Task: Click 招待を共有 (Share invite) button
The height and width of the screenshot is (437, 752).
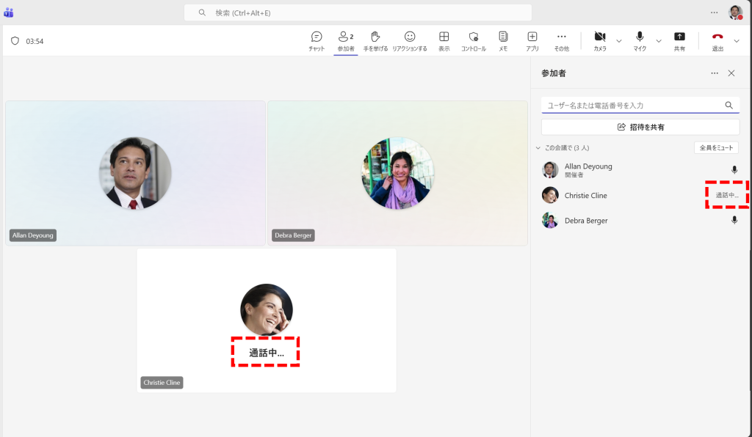Action: (x=640, y=127)
